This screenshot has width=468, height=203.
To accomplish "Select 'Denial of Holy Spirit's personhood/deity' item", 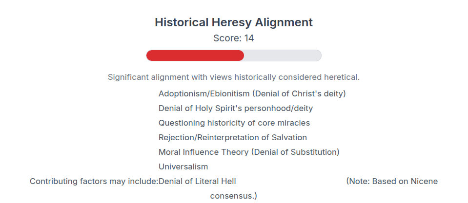I will pyautogui.click(x=236, y=108).
